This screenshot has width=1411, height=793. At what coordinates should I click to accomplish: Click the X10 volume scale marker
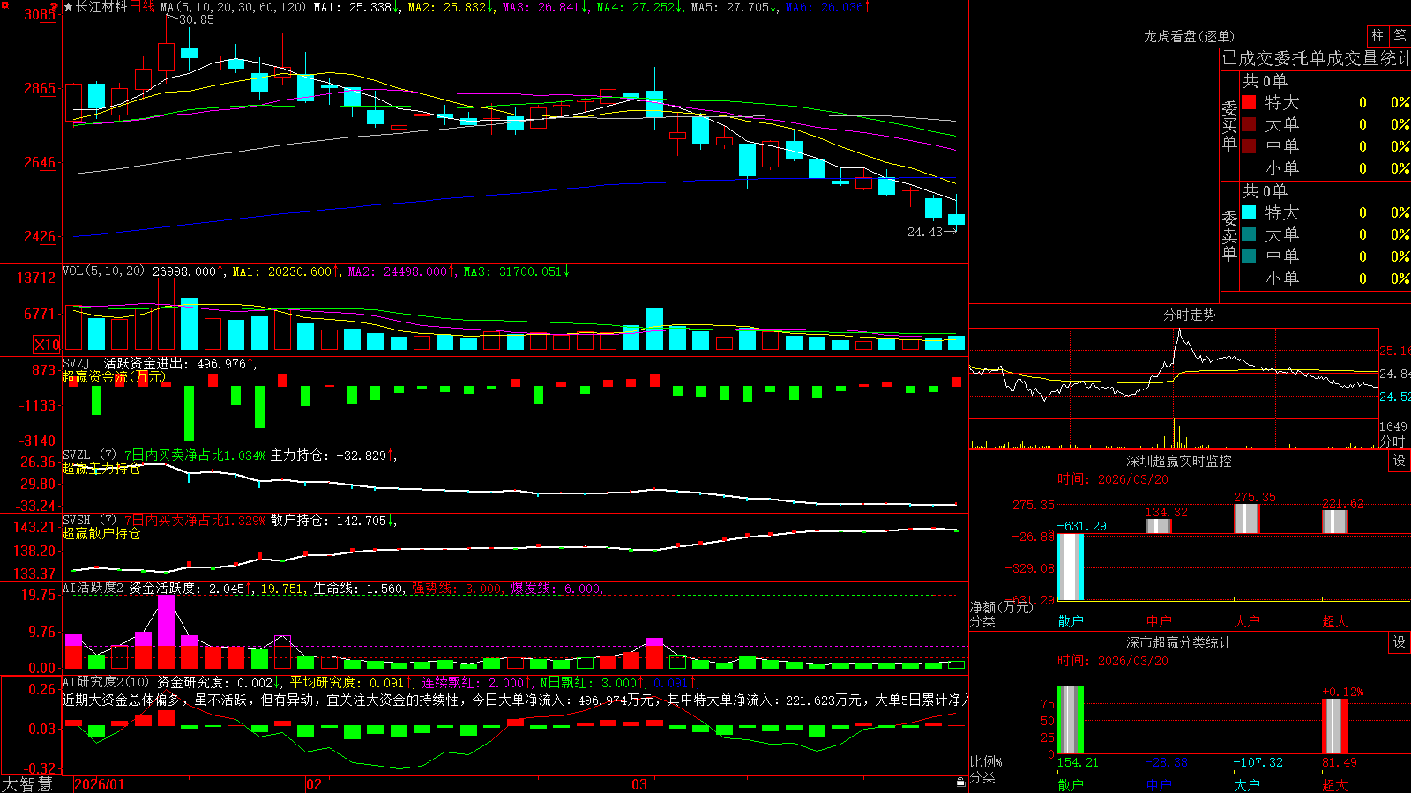(46, 345)
